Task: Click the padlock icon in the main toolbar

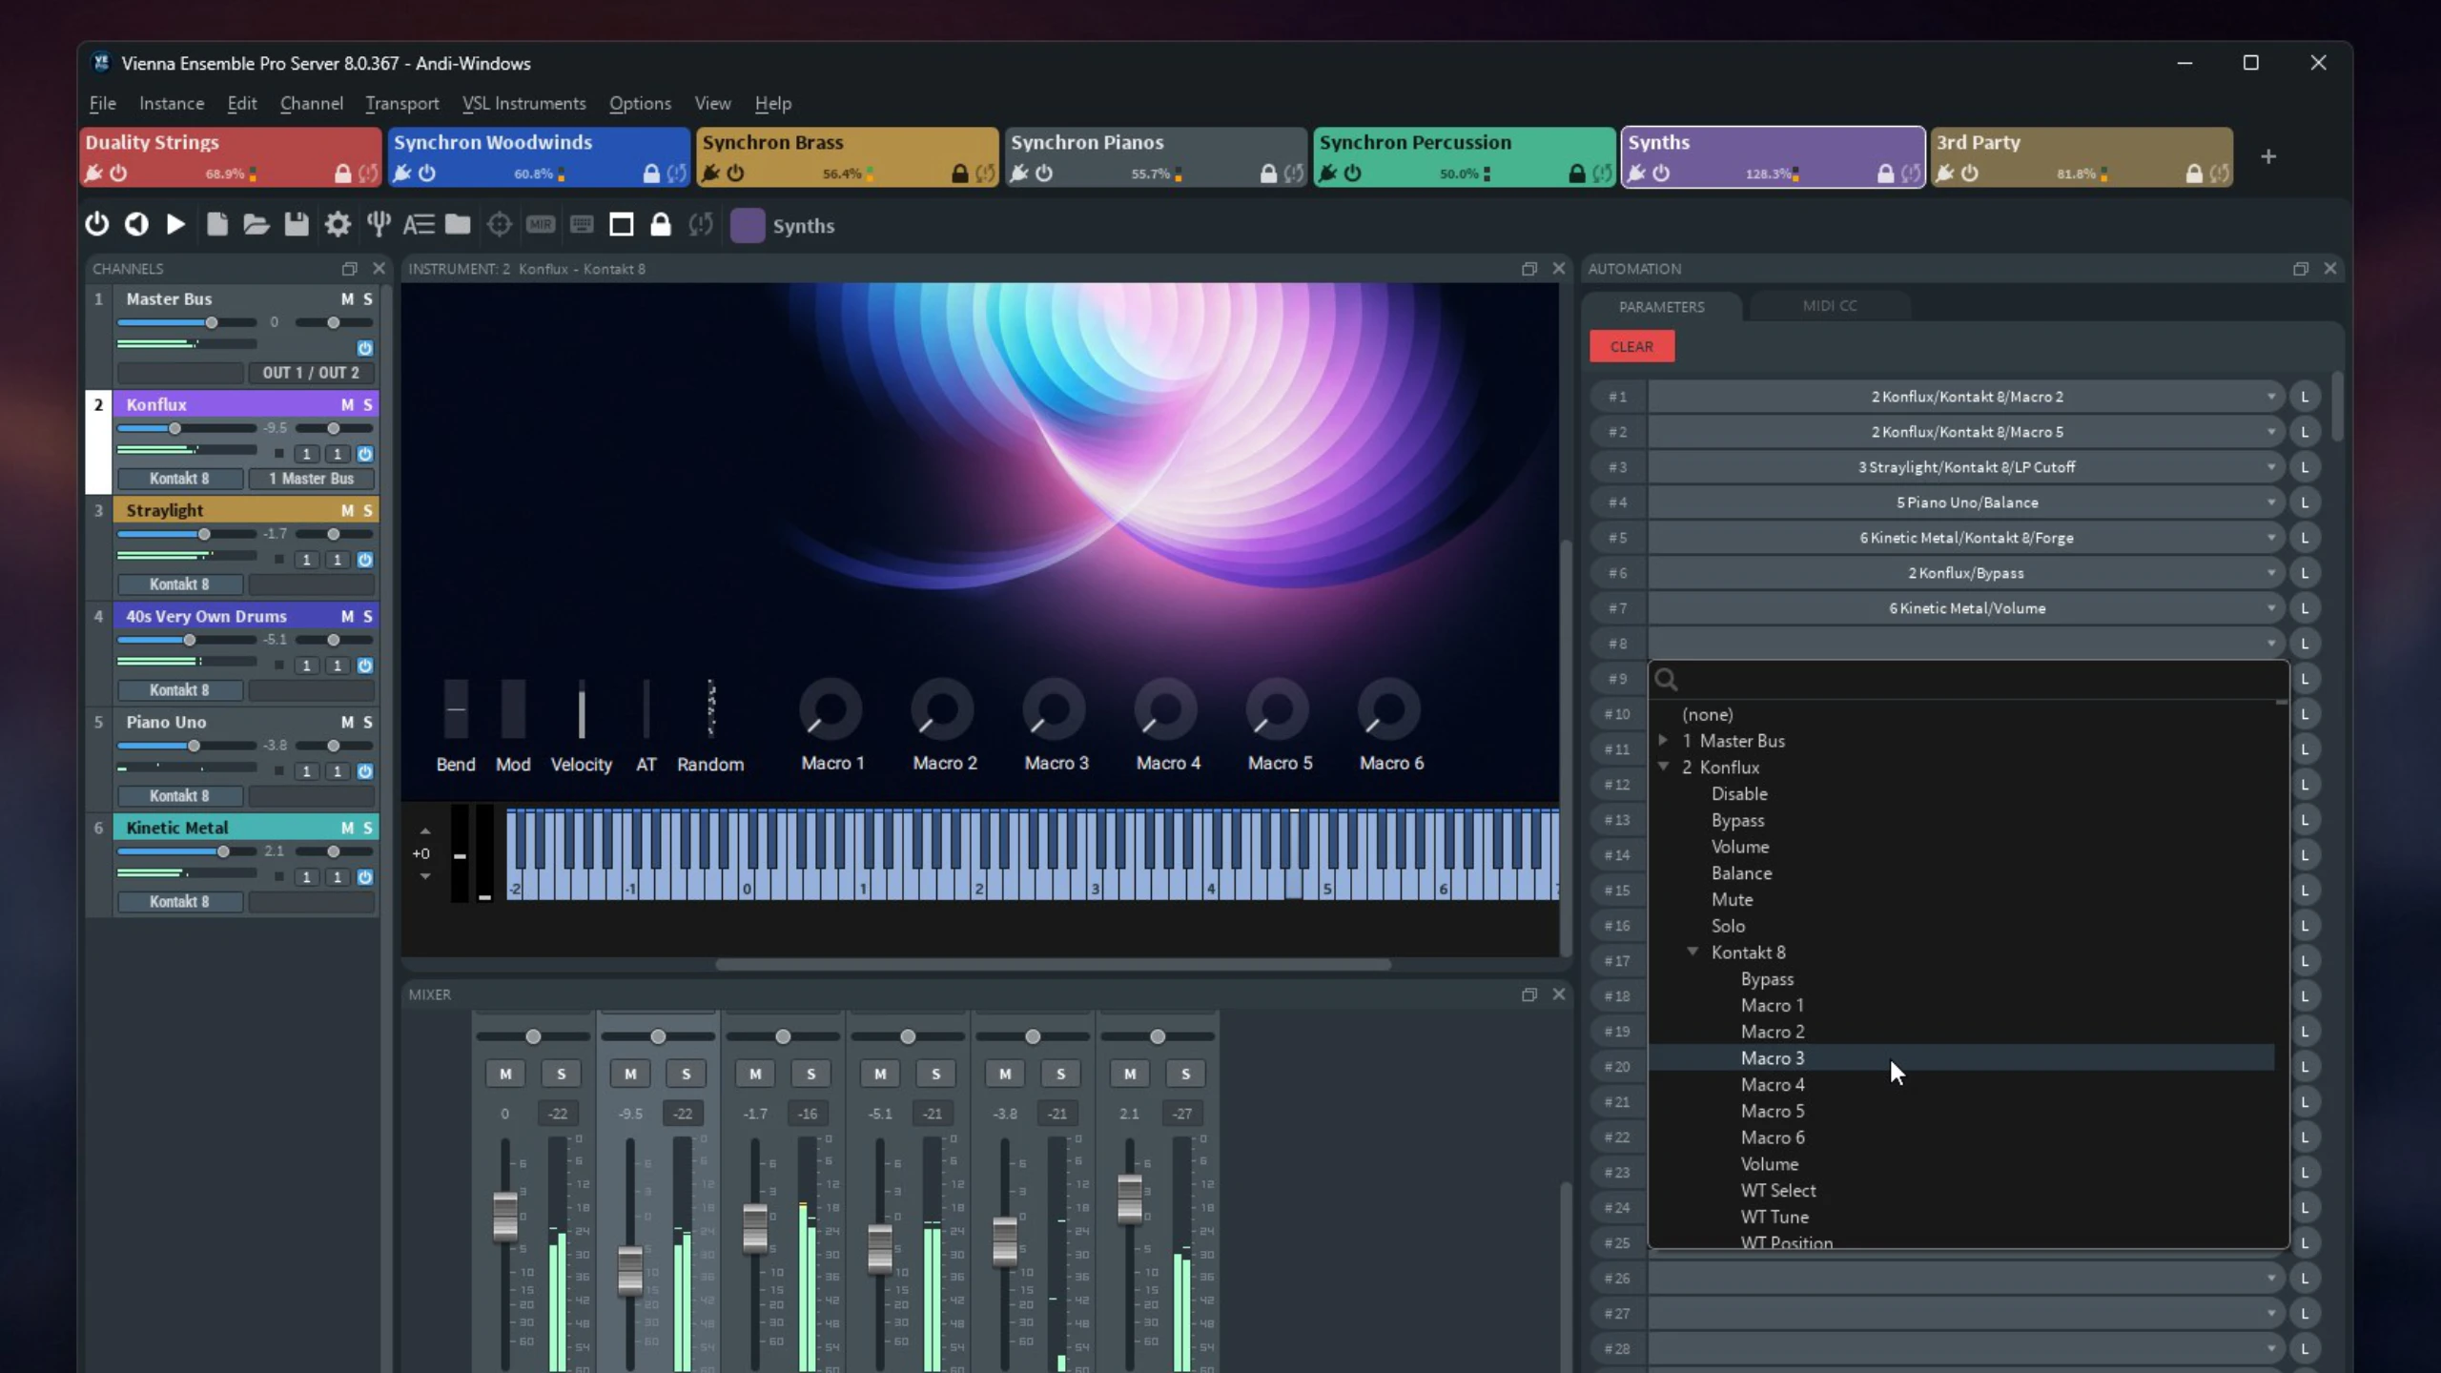Action: pos(660,225)
